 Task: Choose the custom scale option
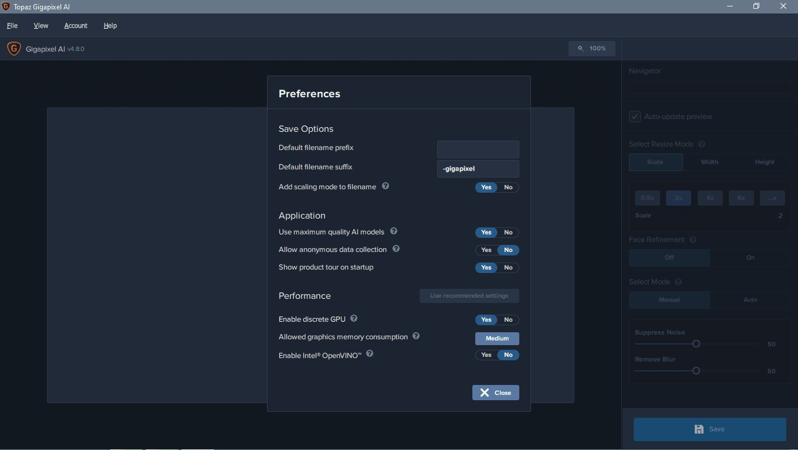[772, 198]
